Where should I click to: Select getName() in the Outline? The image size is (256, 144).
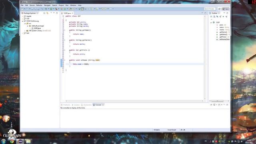pyautogui.click(x=223, y=32)
